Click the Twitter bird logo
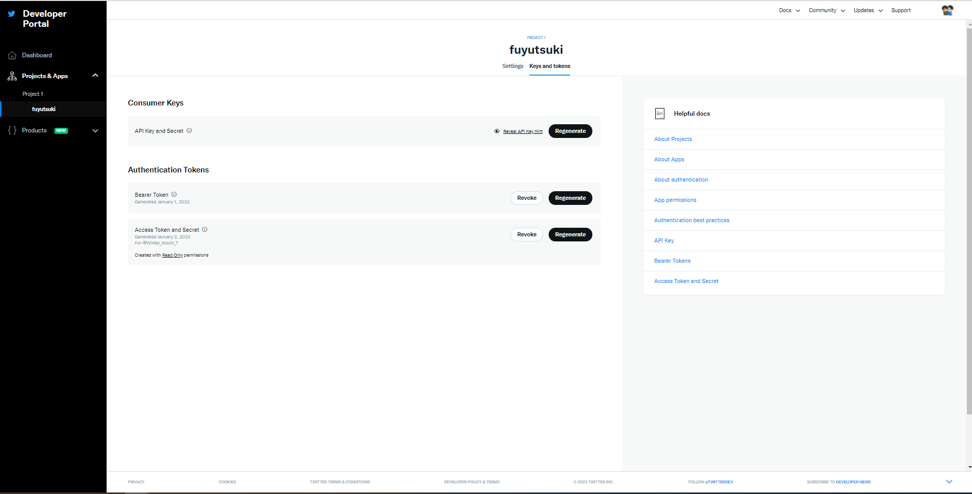Viewport: 972px width, 494px height. pos(12,14)
